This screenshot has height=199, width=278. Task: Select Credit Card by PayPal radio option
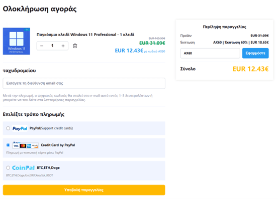pyautogui.click(x=8, y=145)
